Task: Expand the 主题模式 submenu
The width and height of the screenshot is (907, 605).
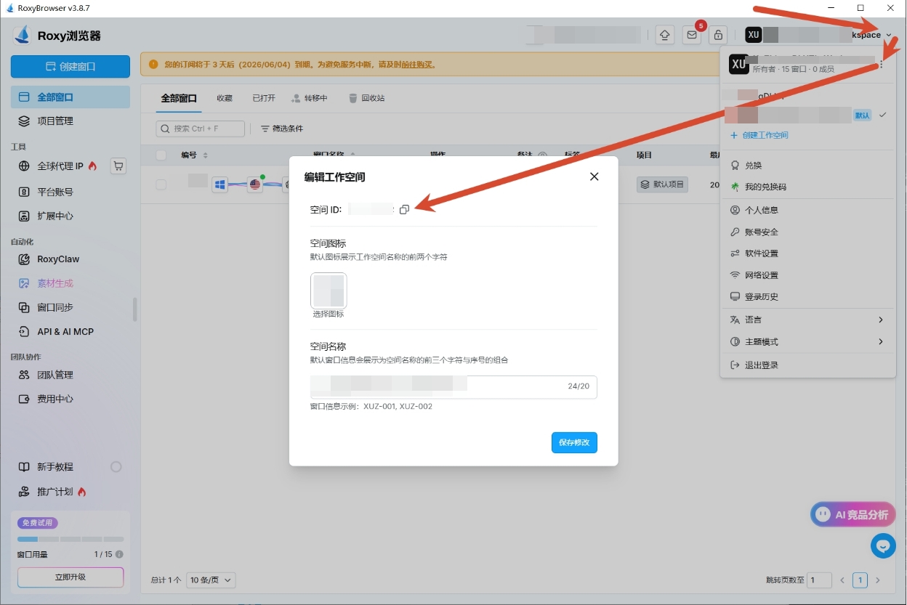Action: click(807, 341)
